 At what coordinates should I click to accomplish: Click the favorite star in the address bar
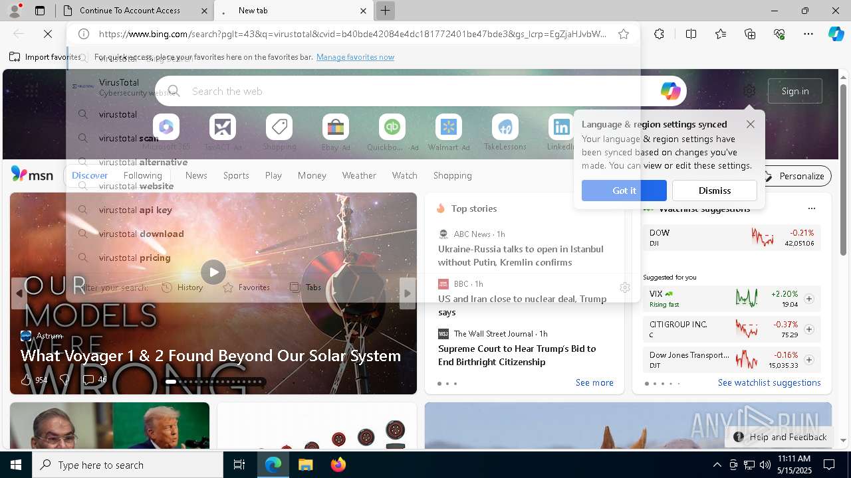tap(623, 34)
